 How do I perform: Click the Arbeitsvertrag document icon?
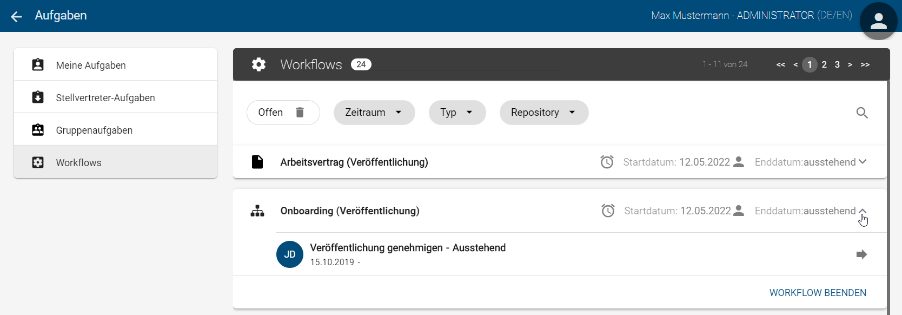pos(257,161)
